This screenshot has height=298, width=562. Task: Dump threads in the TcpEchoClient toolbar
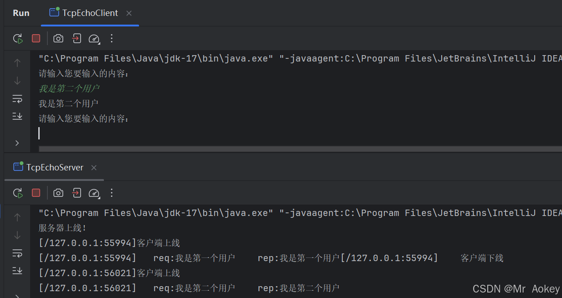58,39
